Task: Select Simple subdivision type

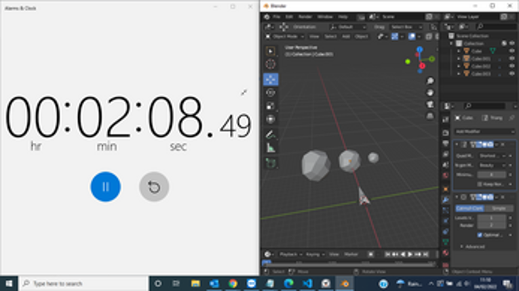Action: (499, 208)
